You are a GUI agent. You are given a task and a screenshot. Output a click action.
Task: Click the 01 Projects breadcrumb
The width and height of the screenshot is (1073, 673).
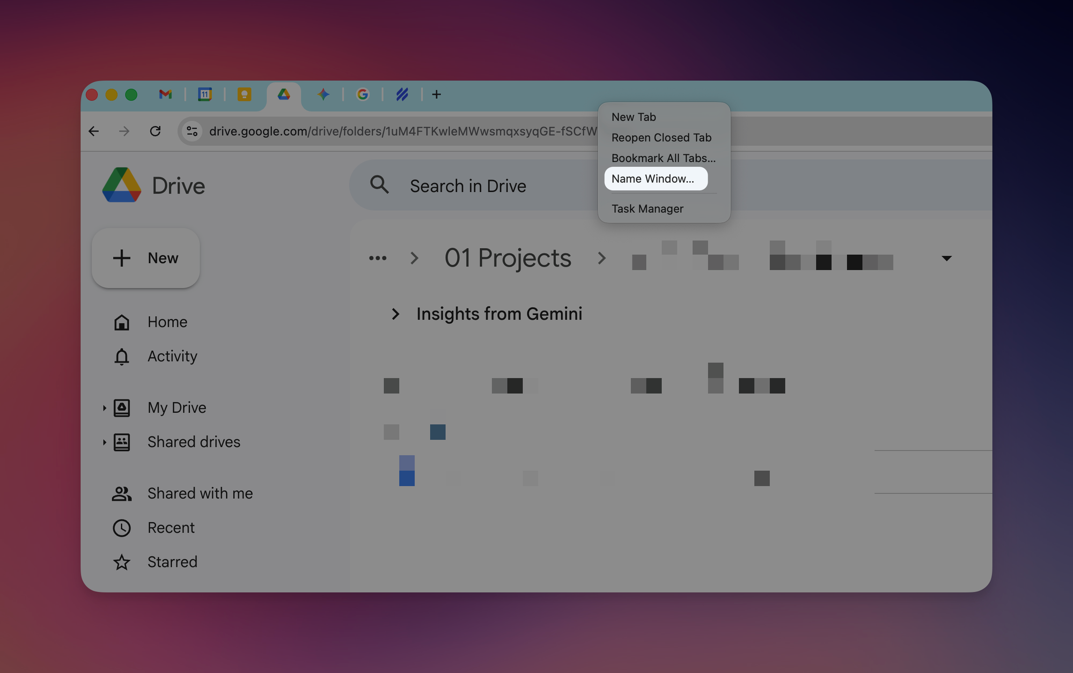pyautogui.click(x=508, y=258)
